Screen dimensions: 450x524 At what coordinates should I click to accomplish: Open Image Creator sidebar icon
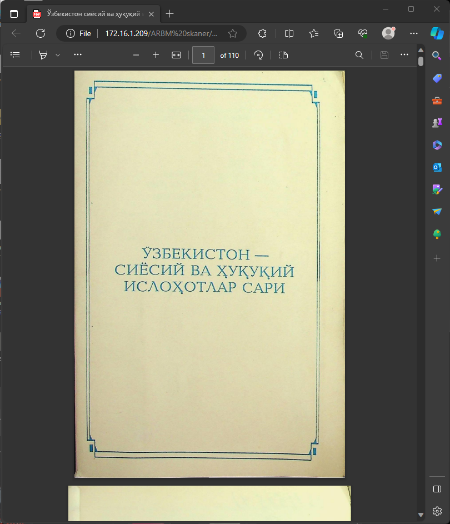pos(437,189)
